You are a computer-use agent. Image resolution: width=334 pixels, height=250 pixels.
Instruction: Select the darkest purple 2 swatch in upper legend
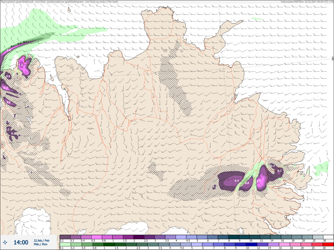(x=139, y=237)
